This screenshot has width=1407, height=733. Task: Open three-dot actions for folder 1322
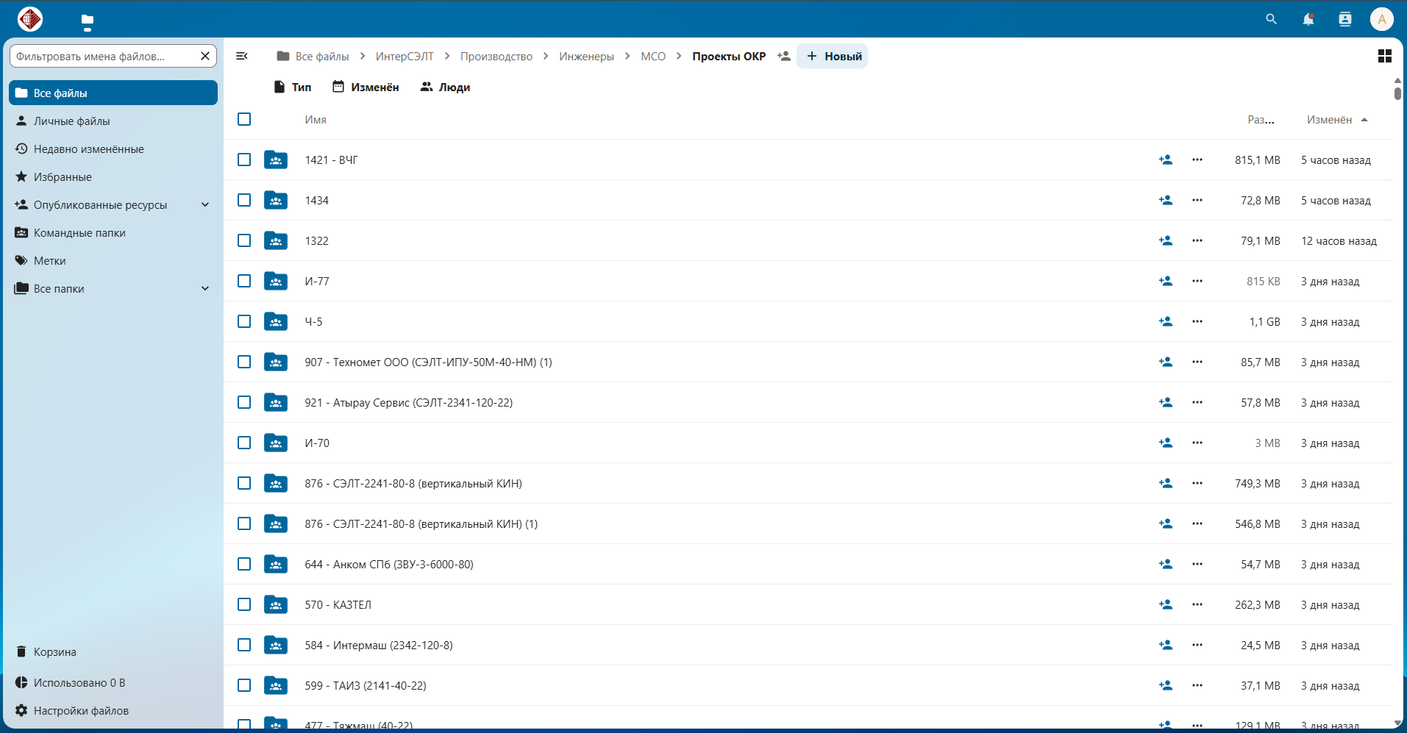click(1197, 240)
